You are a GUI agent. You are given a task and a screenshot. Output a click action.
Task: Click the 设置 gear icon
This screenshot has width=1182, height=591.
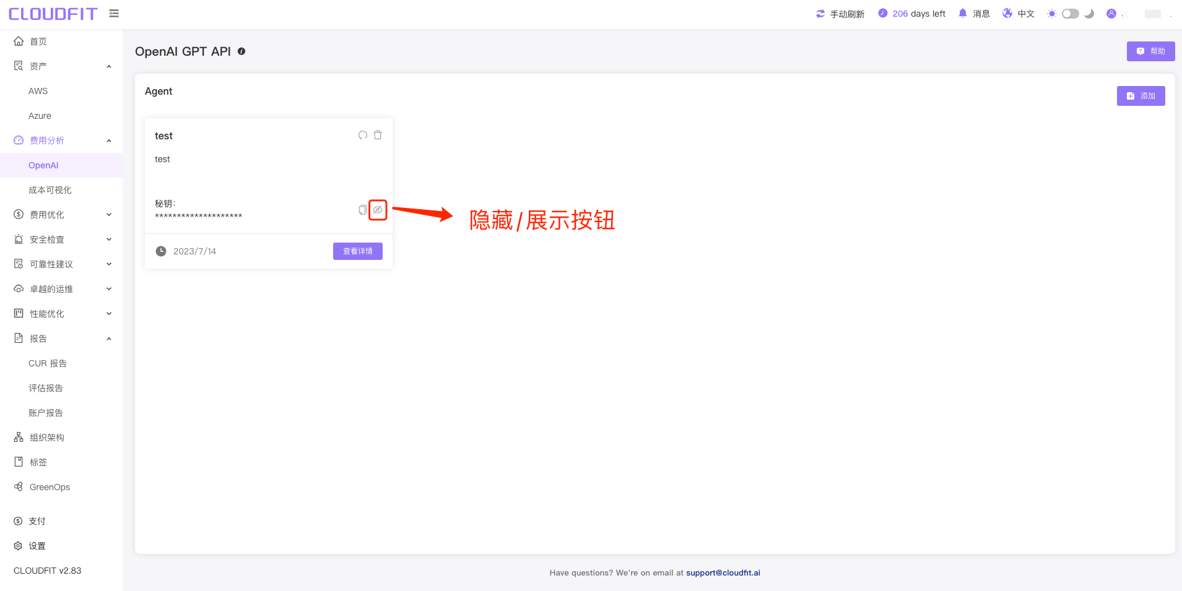coord(18,546)
